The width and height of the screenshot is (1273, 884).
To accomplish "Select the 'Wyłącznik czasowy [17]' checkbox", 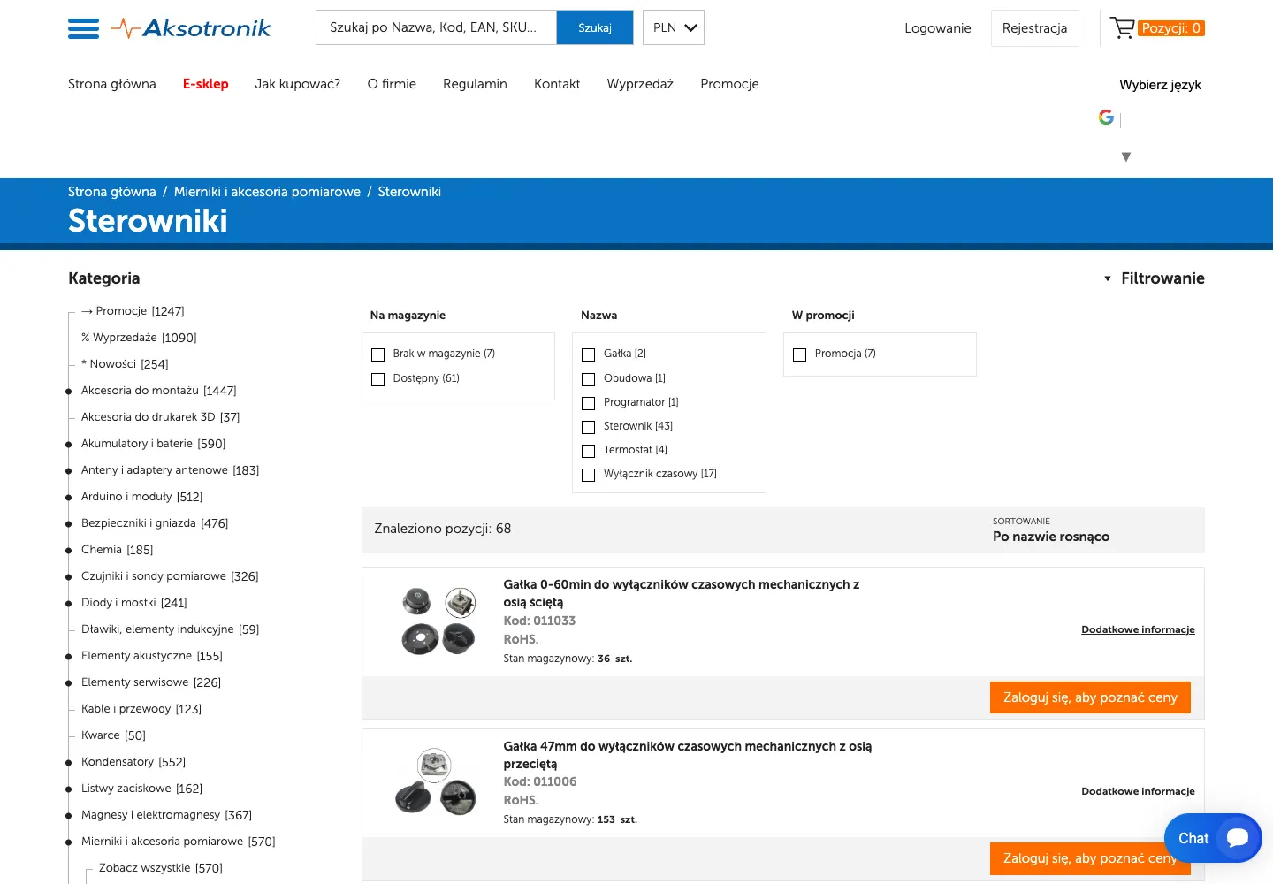I will click(x=589, y=475).
